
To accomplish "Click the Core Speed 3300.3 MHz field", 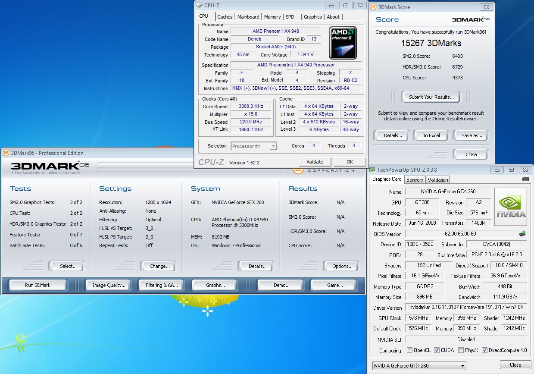I will (x=251, y=107).
